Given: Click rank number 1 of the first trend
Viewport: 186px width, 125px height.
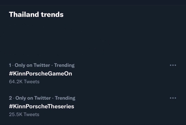Looking at the screenshot, I should 10,65.
